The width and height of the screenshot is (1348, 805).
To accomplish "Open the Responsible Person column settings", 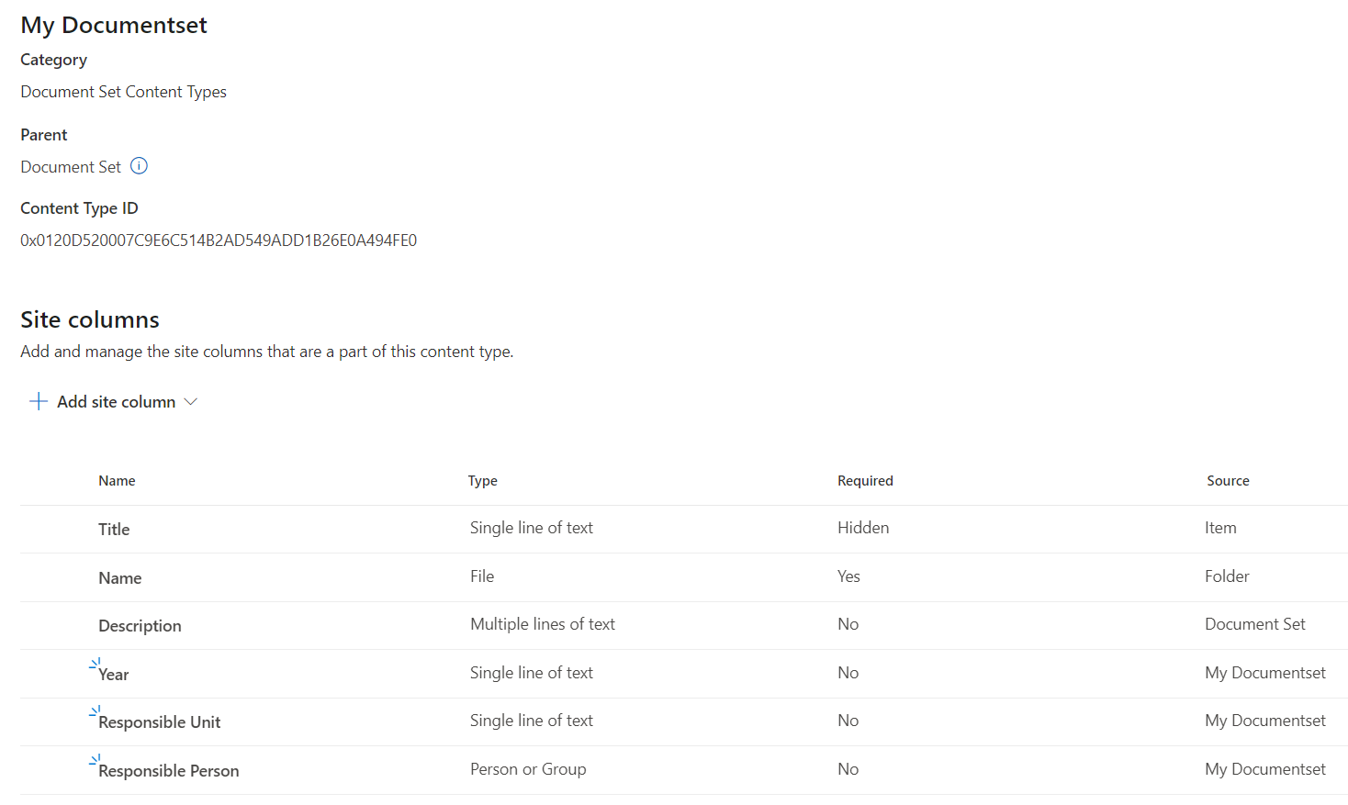I will coord(169,771).
